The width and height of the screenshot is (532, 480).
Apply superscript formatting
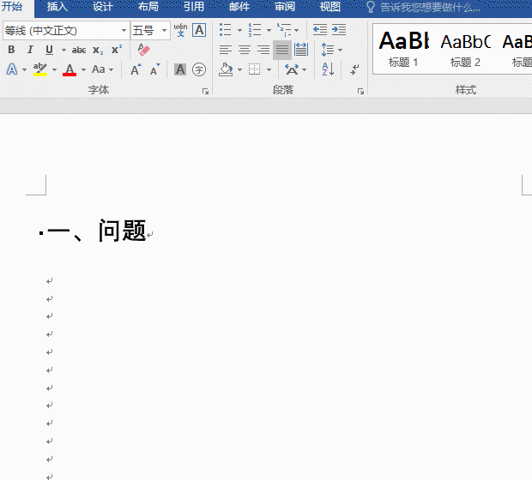click(117, 50)
